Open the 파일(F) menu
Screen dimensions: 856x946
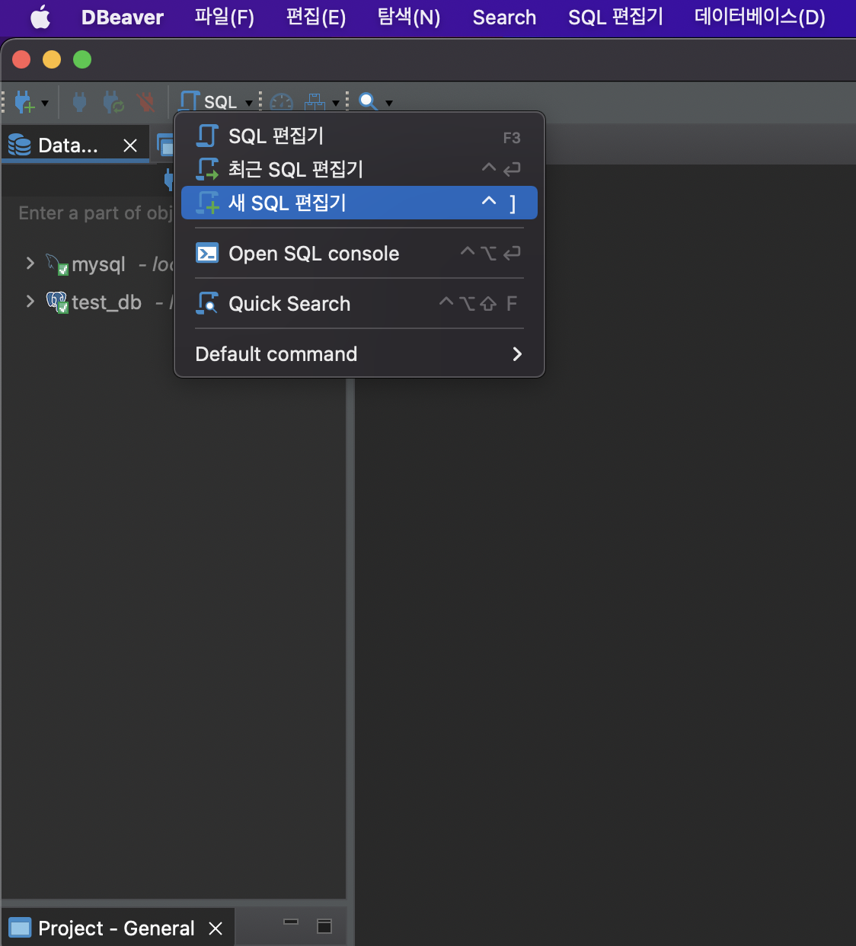[225, 17]
